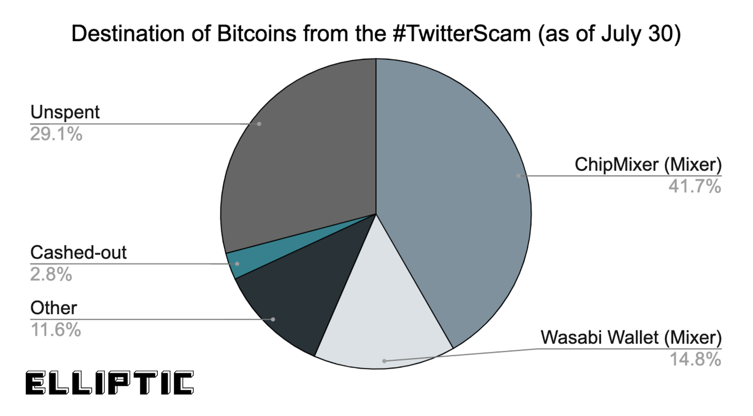753x416 pixels.
Task: Click the ChipMixer pie slice
Action: pos(461,188)
